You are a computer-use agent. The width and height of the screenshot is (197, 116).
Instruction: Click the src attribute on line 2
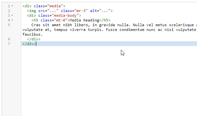pos(42,11)
